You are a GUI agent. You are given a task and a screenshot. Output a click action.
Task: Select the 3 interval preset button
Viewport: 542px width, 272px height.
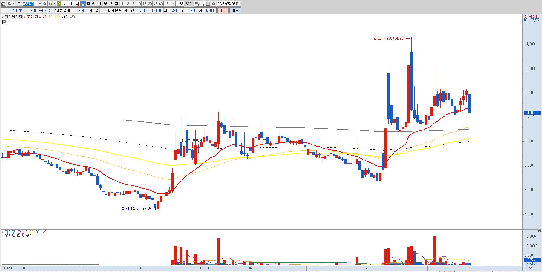coord(128,4)
